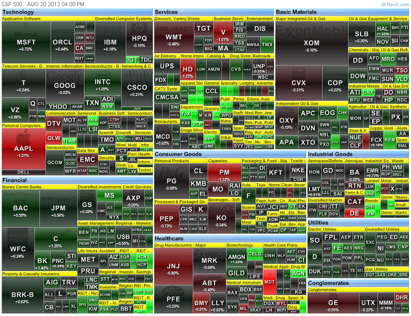The image size is (411, 316).
Task: Select the GE tile under Conglomerates
Action: (333, 304)
